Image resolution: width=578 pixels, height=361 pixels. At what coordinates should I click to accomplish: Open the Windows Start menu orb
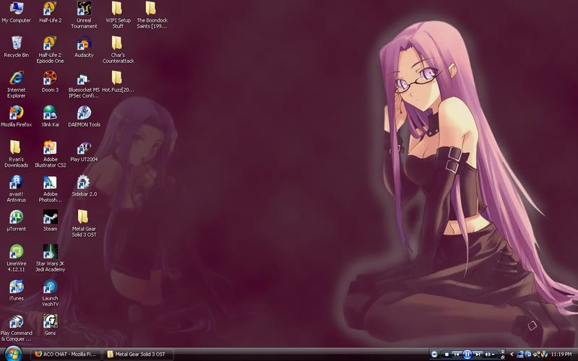pos(12,353)
